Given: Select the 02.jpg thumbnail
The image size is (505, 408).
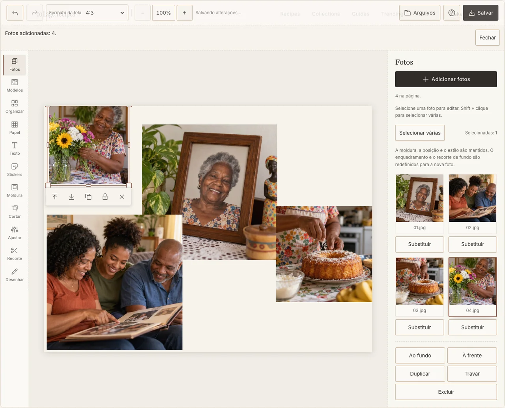Looking at the screenshot, I should coord(473,203).
